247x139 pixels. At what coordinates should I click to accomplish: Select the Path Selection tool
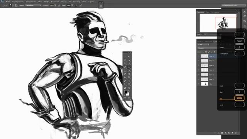pos(125,85)
